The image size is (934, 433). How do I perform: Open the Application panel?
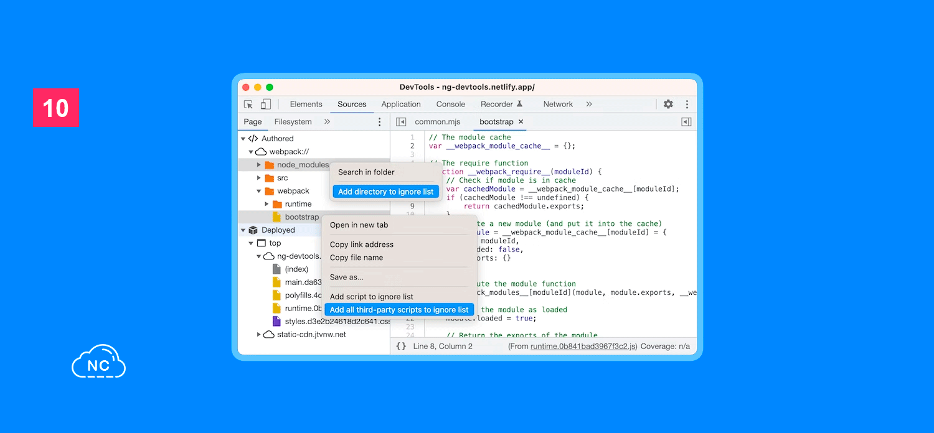coord(401,105)
